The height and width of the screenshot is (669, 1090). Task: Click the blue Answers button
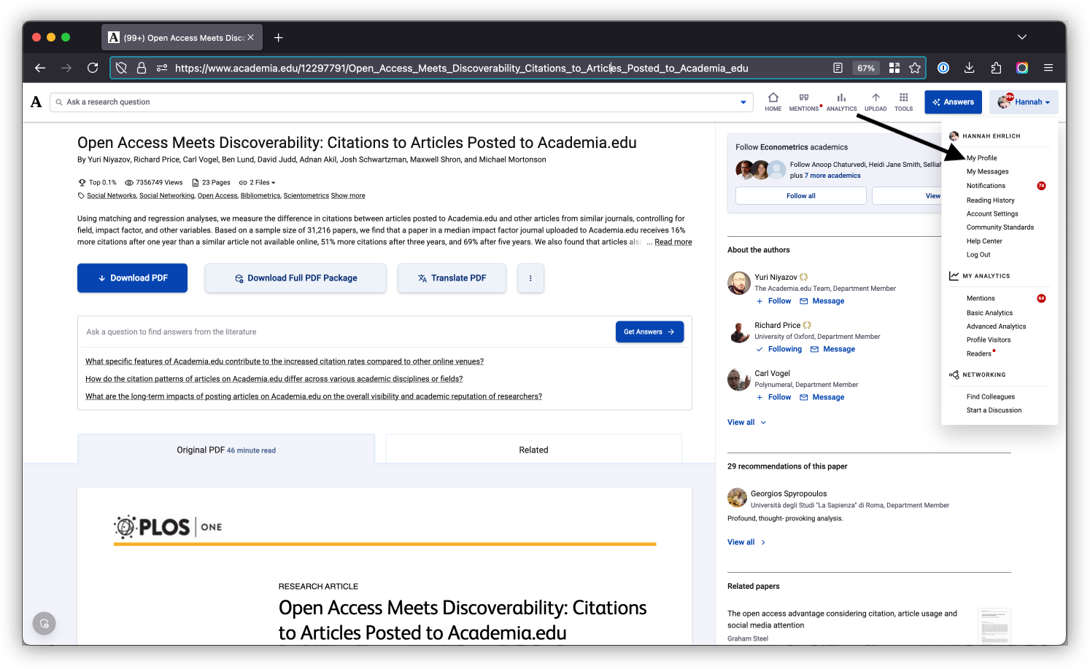pos(953,102)
